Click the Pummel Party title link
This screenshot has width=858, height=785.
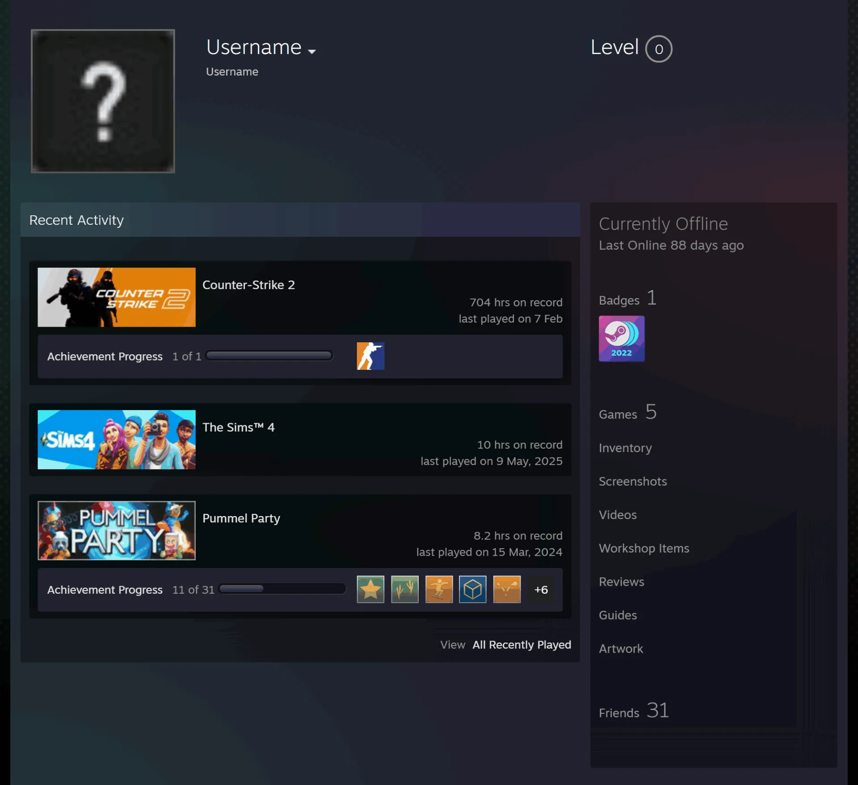(241, 518)
